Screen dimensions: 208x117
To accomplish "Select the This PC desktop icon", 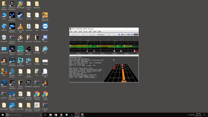I will click(4, 16).
